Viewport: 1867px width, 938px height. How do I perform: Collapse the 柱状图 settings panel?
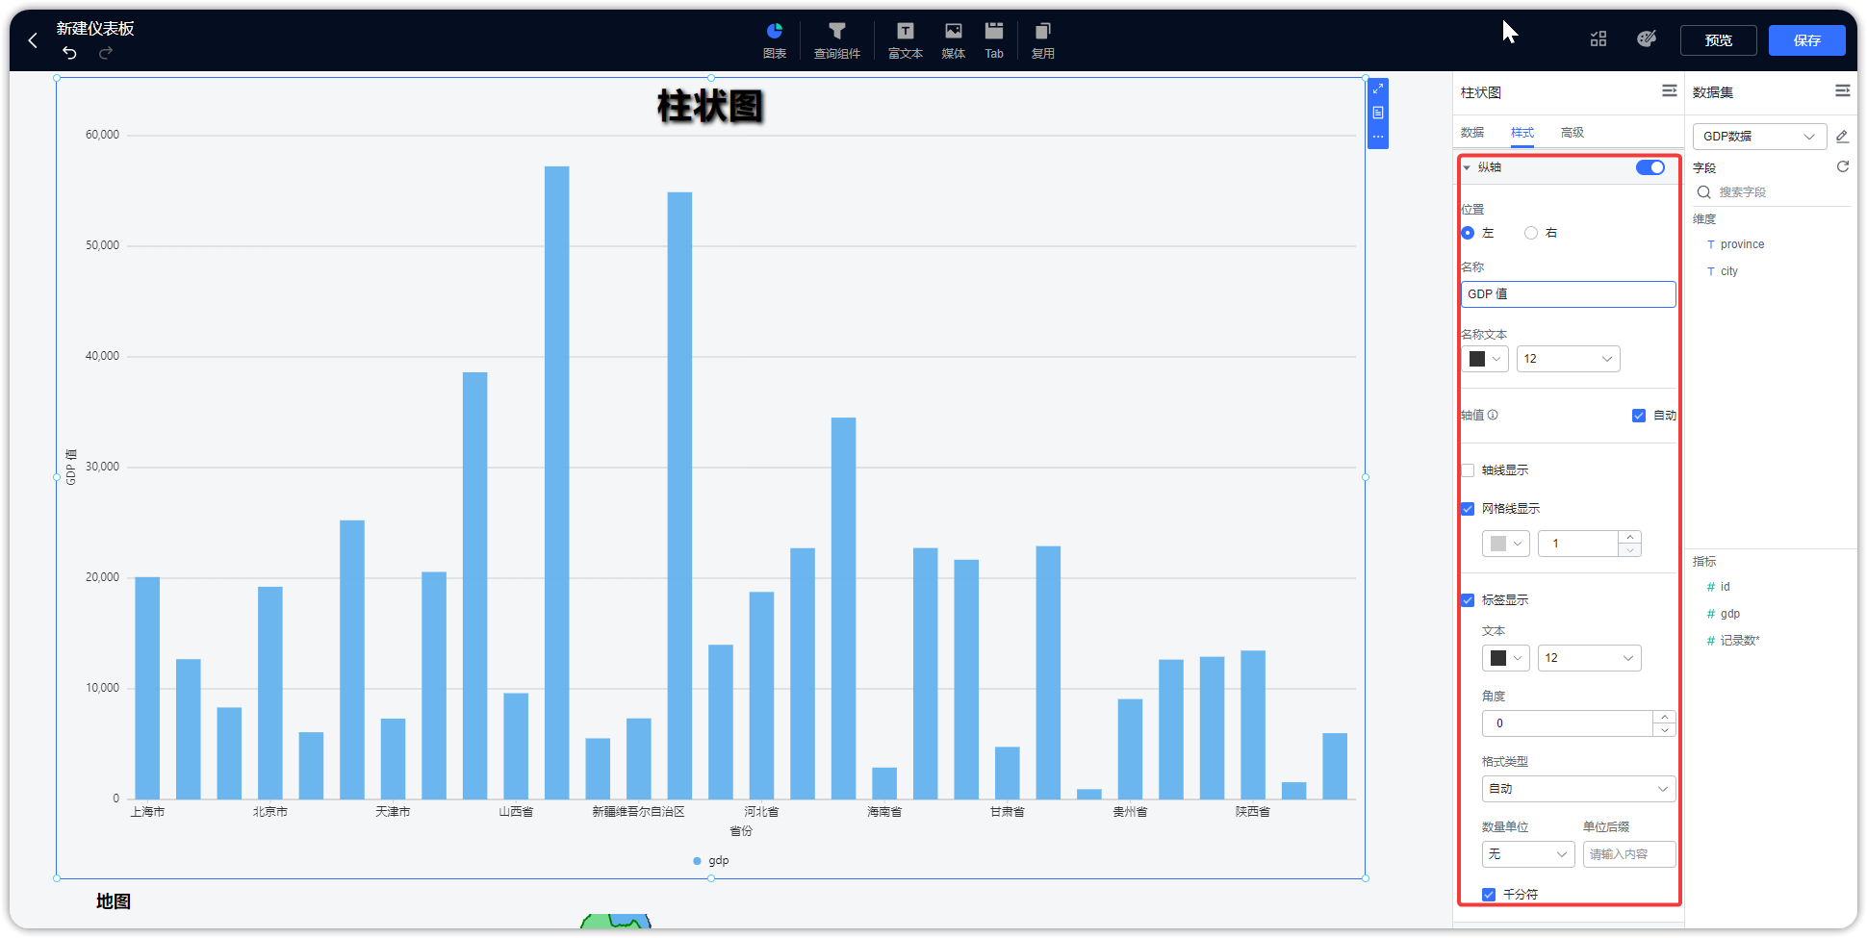[1670, 90]
